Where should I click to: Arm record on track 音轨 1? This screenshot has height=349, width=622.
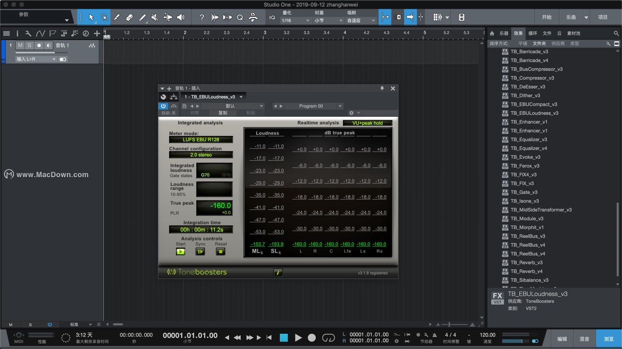pyautogui.click(x=39, y=46)
